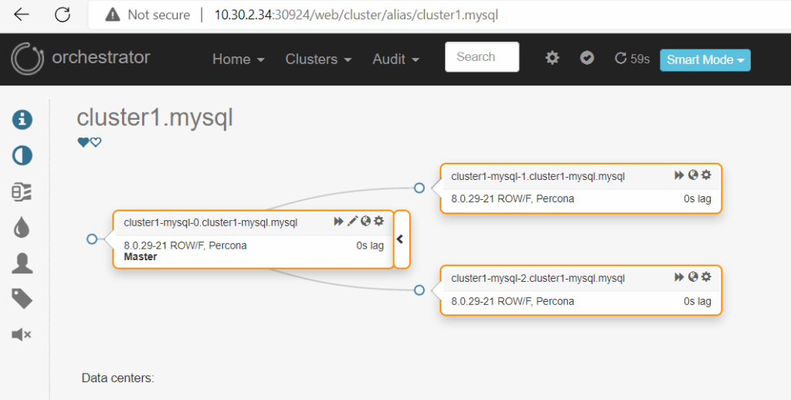The image size is (791, 400).
Task: Open the Audit dropdown menu
Action: pyautogui.click(x=395, y=59)
